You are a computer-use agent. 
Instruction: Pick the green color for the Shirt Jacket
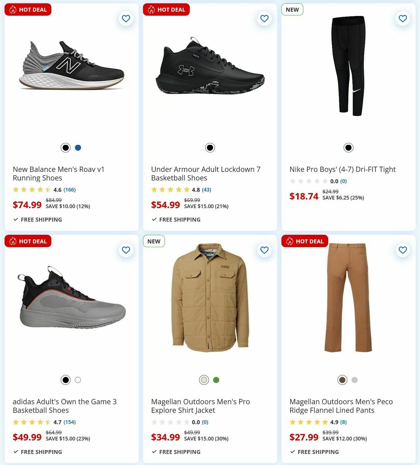[216, 380]
